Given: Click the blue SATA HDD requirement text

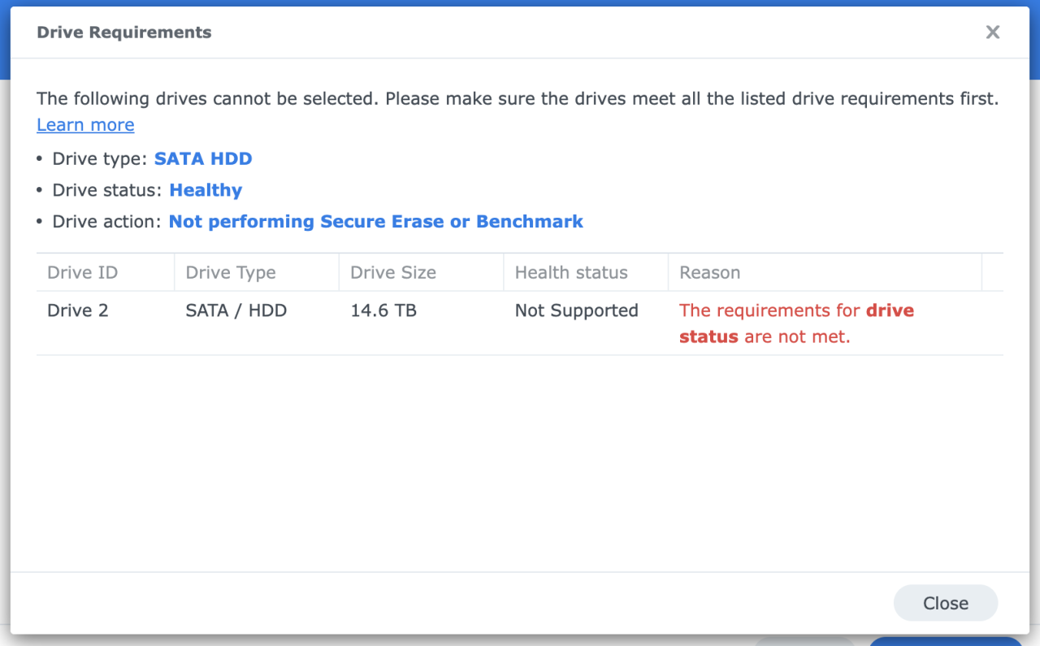Looking at the screenshot, I should tap(203, 158).
